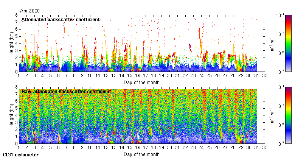Click the tall backscatter plume near day 24 in upper plot
Viewport: 295px width, 159px height.
click(x=200, y=41)
